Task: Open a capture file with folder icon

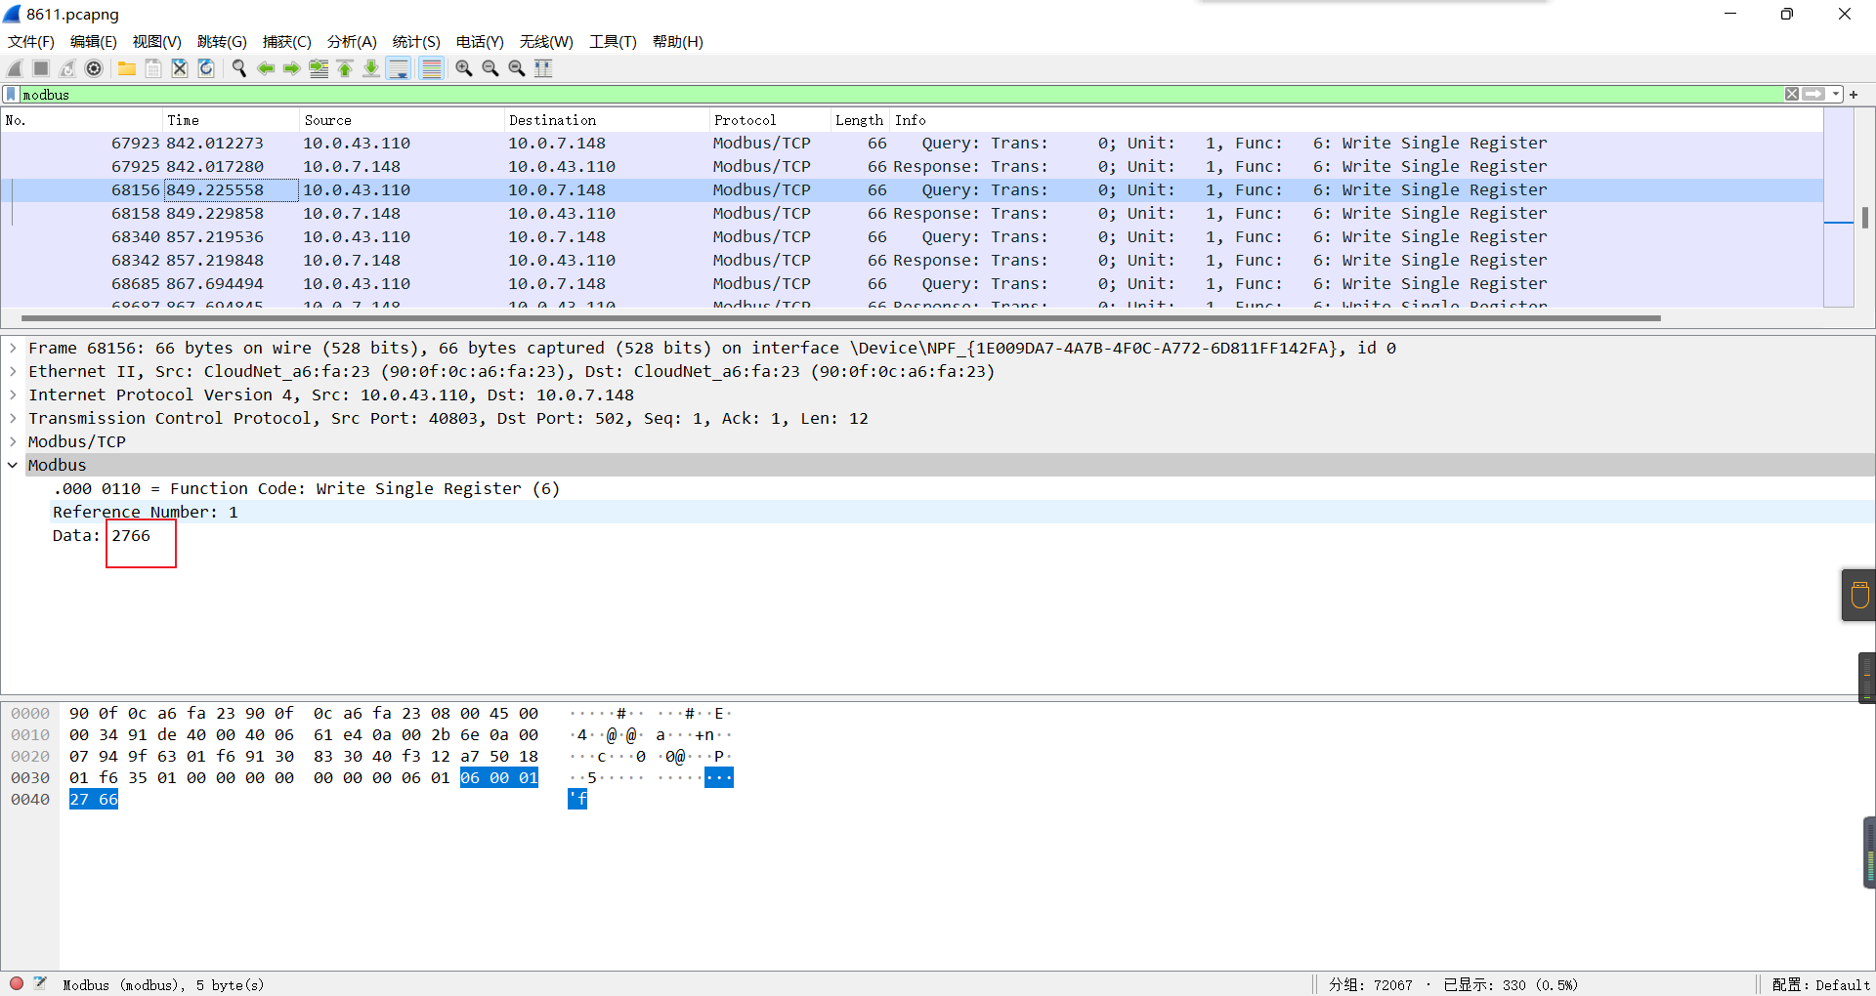Action: (127, 68)
